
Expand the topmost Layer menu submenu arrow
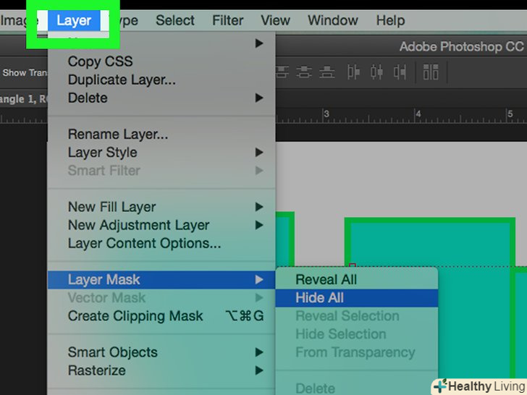[259, 43]
